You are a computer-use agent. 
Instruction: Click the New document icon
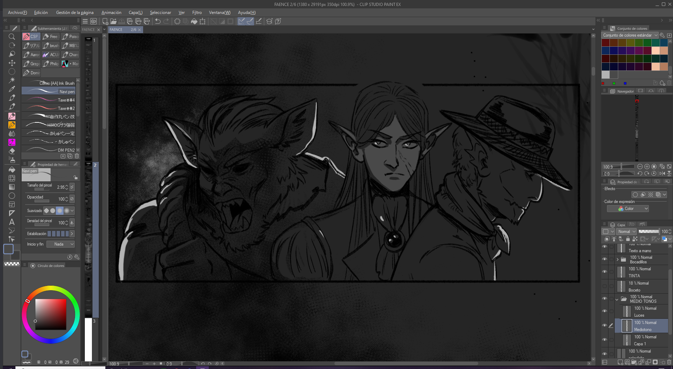105,21
